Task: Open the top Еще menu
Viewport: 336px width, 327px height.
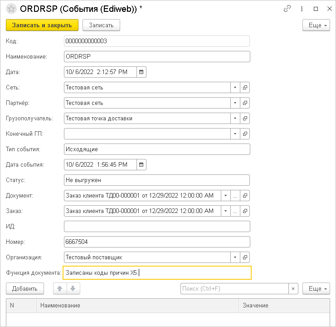Action: pyautogui.click(x=316, y=25)
